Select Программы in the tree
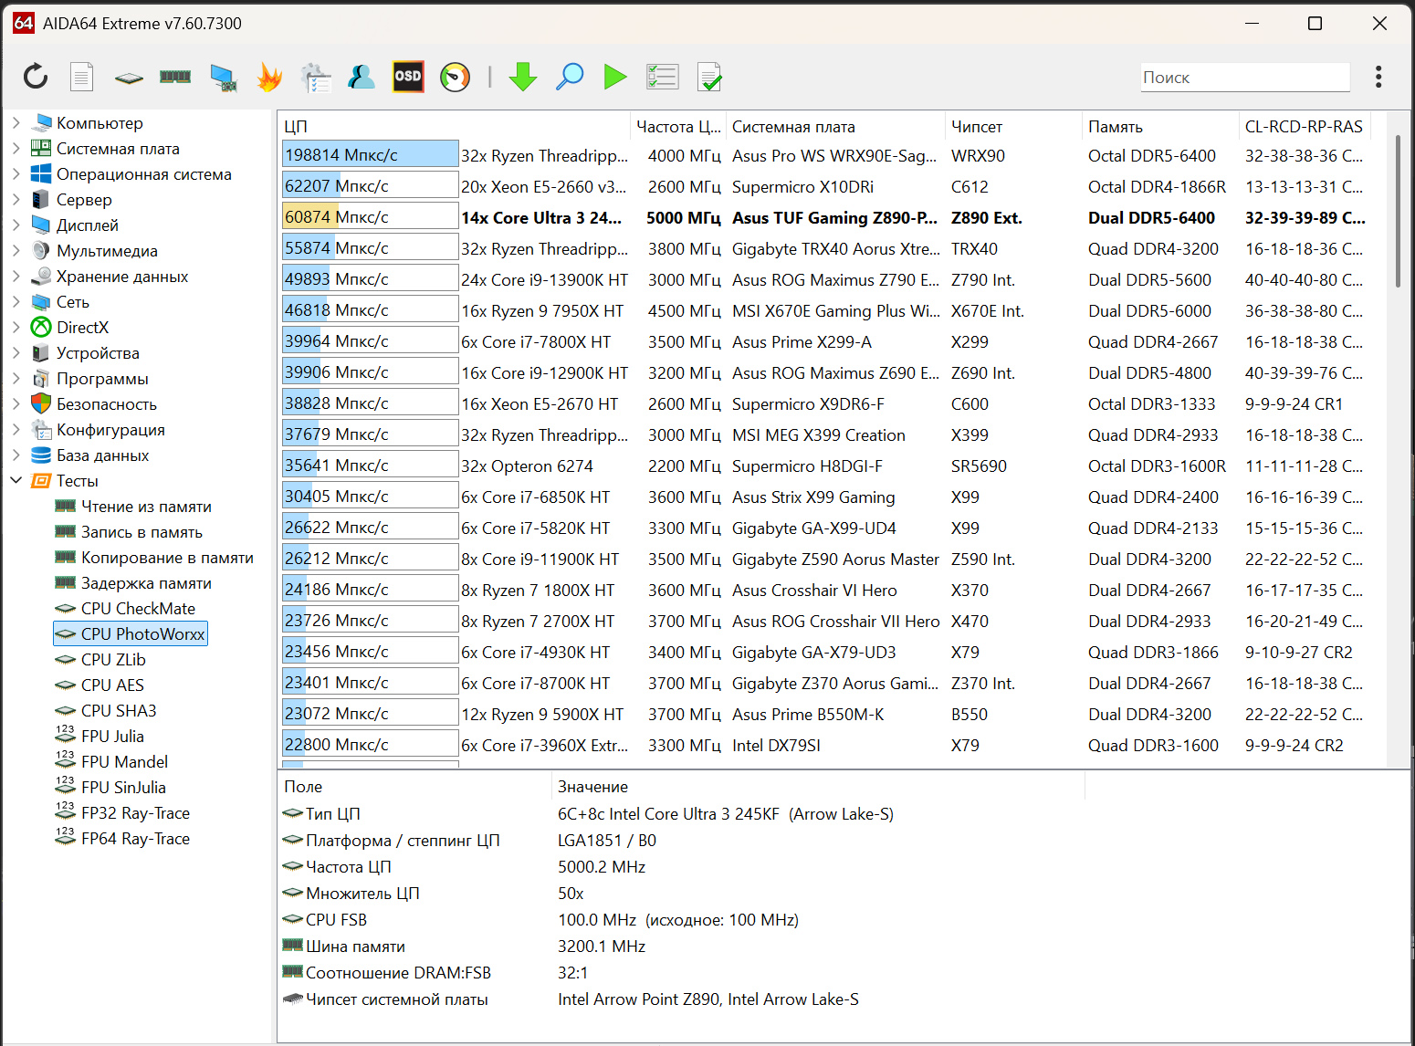This screenshot has width=1415, height=1046. [102, 378]
